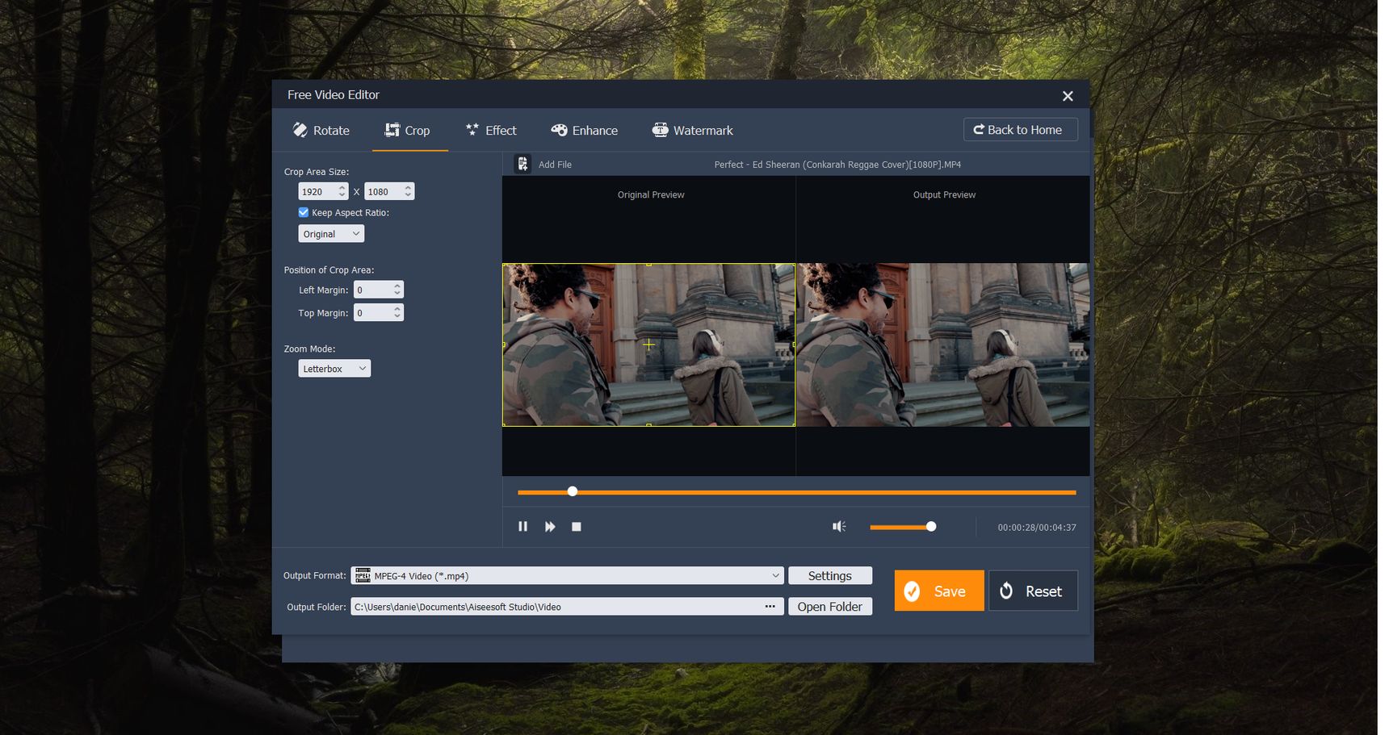Increase Top Margin with up arrow
Viewport: 1389px width, 735px height.
397,308
